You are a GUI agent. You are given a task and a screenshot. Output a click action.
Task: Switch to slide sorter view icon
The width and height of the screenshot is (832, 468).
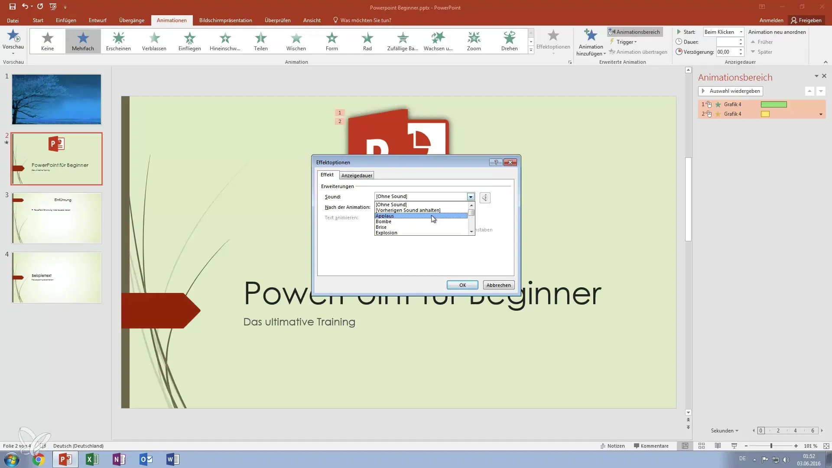coord(702,445)
